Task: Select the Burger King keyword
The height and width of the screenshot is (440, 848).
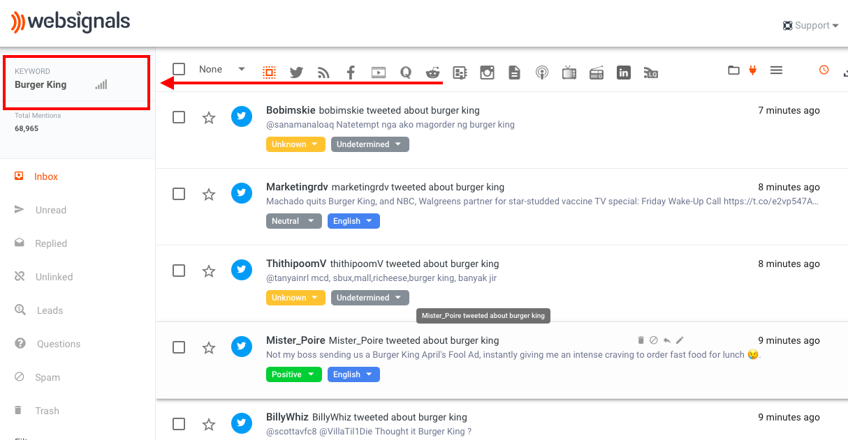Action: click(x=41, y=84)
